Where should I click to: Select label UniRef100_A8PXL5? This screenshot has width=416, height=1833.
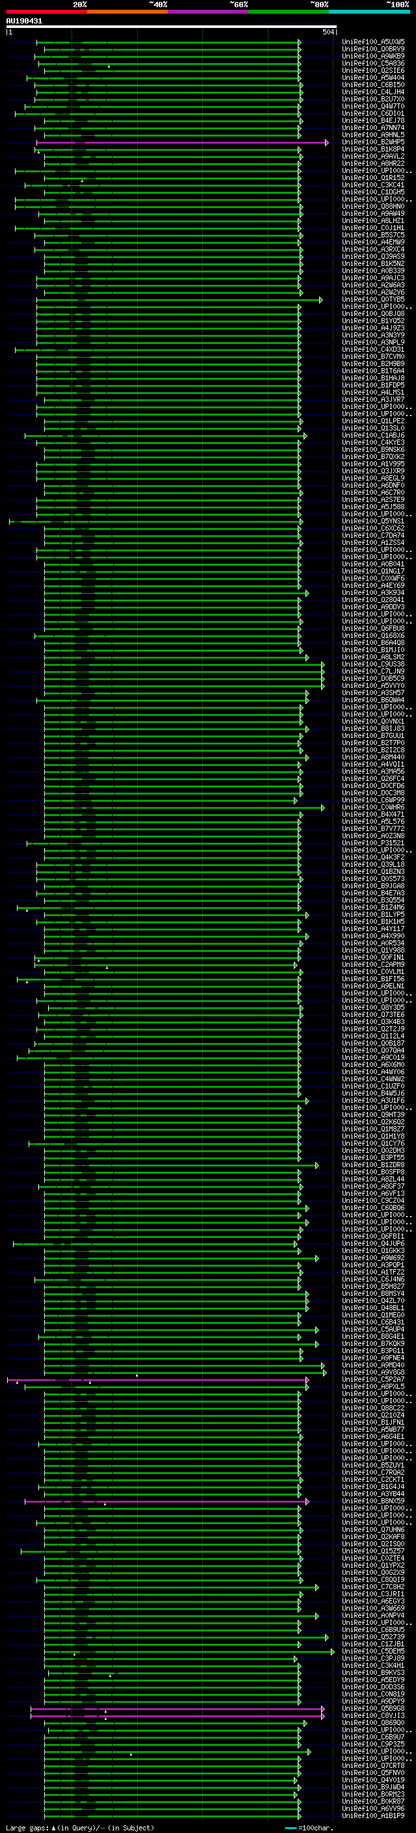pyautogui.click(x=373, y=1388)
